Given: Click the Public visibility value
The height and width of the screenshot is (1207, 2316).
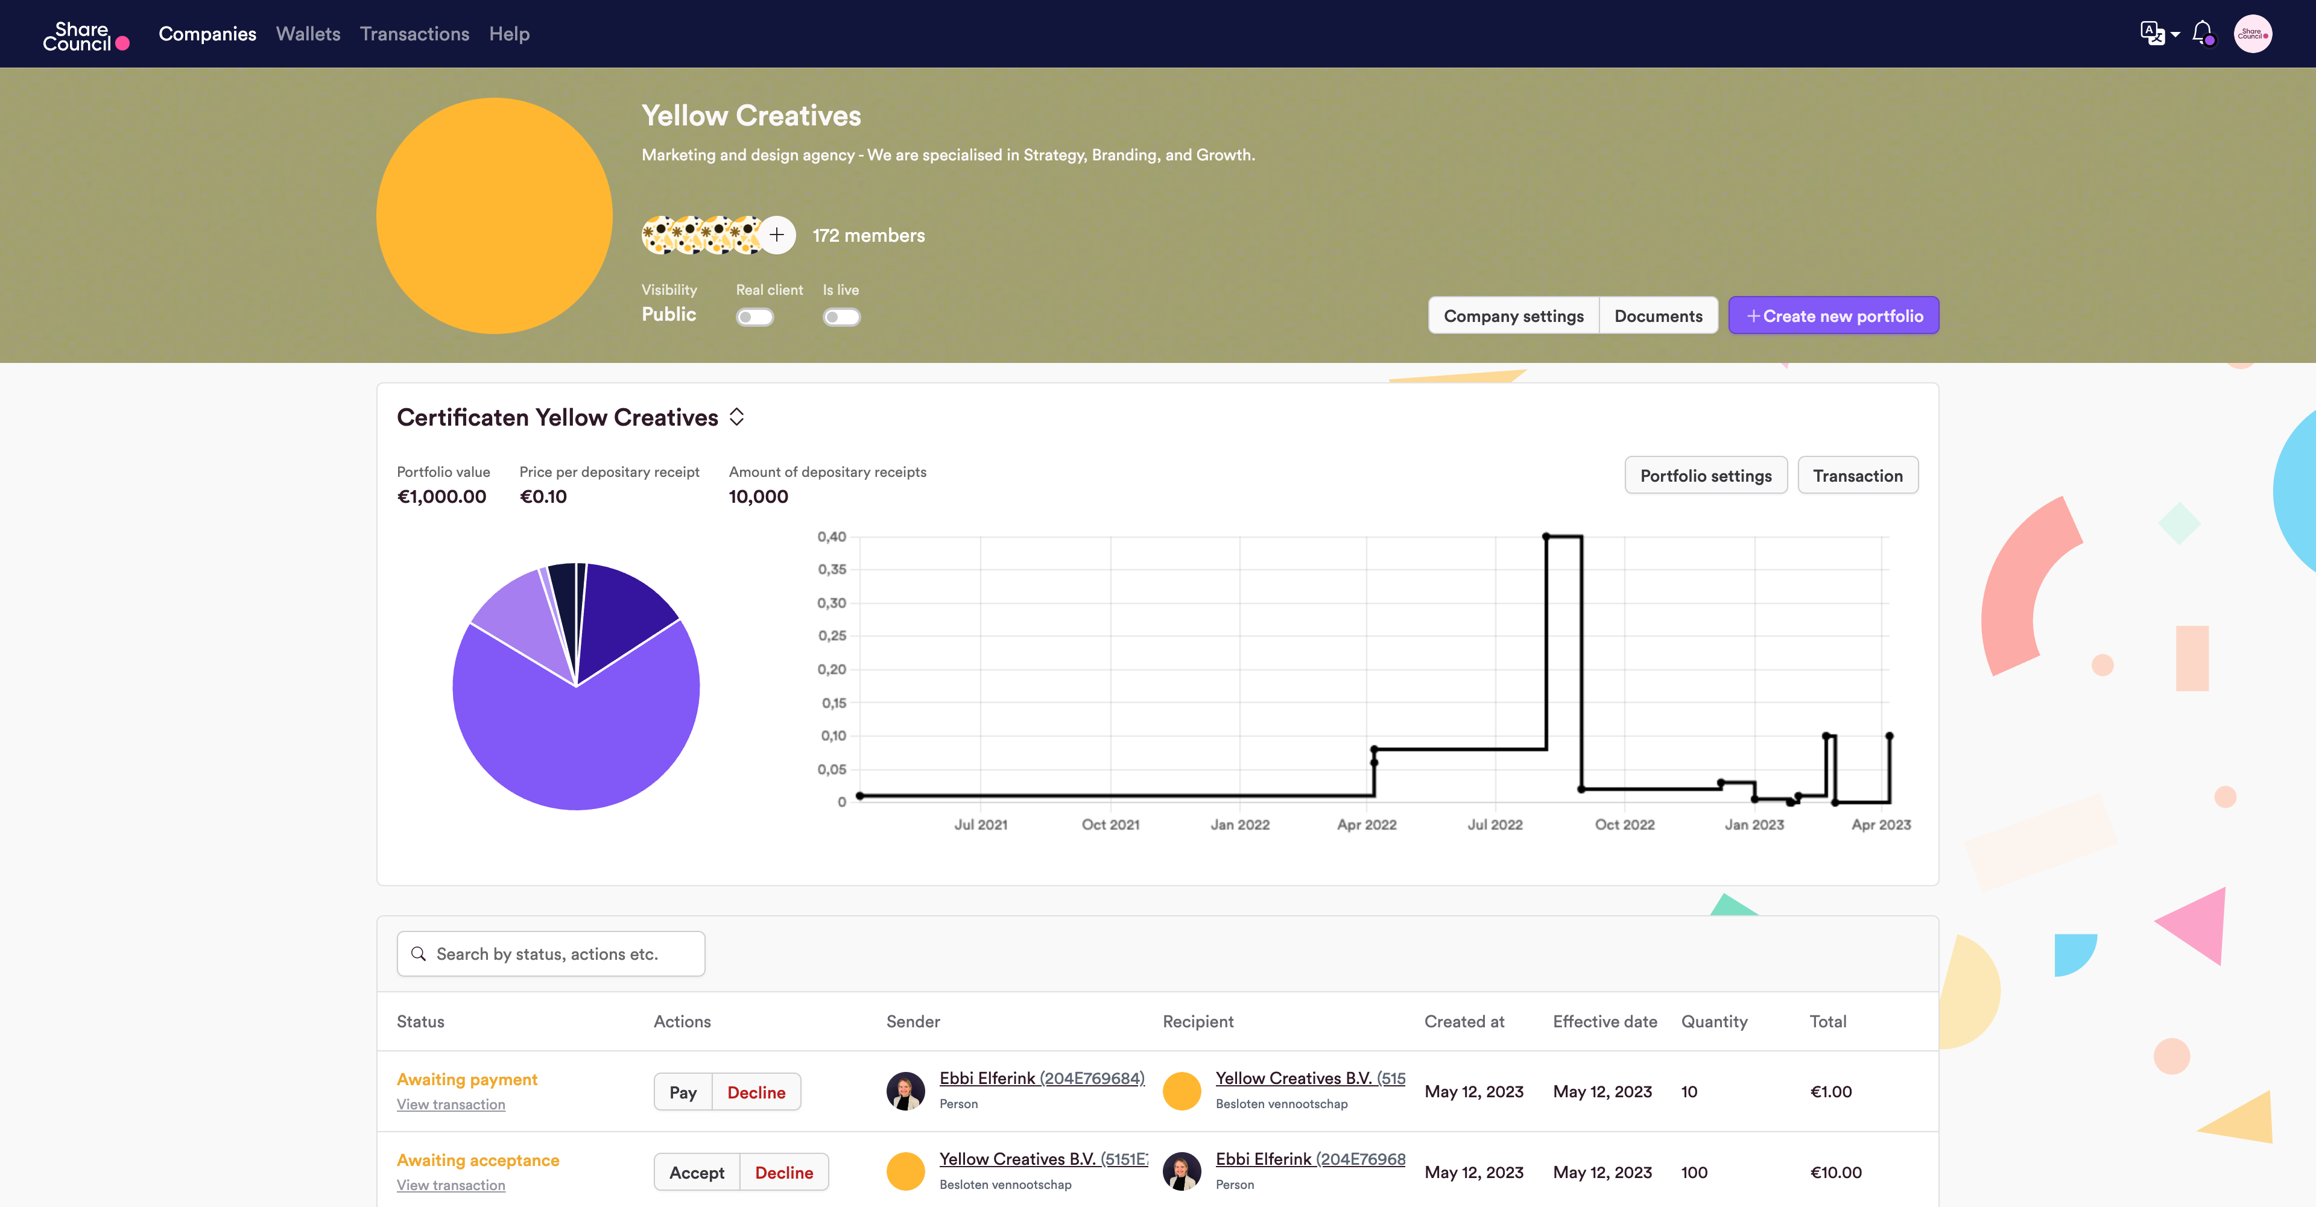Looking at the screenshot, I should click(669, 315).
